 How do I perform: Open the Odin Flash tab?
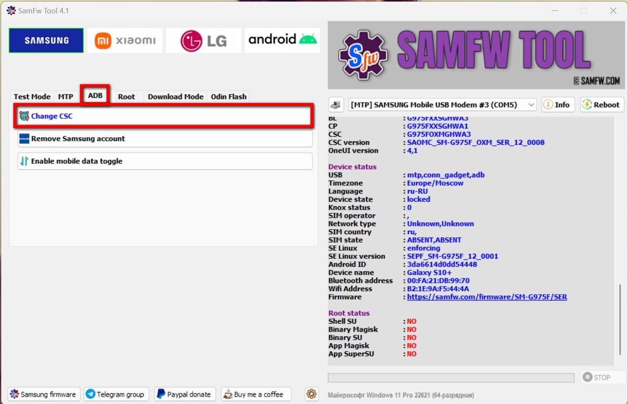click(x=229, y=96)
